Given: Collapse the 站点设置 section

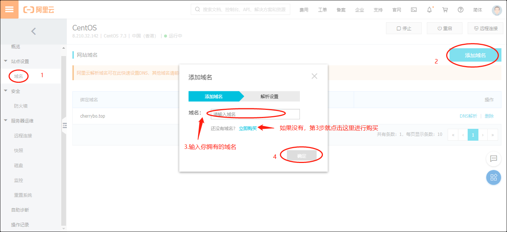Looking at the screenshot, I should (6, 61).
